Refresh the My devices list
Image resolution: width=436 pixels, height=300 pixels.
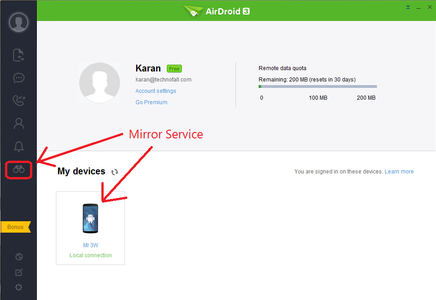(x=115, y=172)
